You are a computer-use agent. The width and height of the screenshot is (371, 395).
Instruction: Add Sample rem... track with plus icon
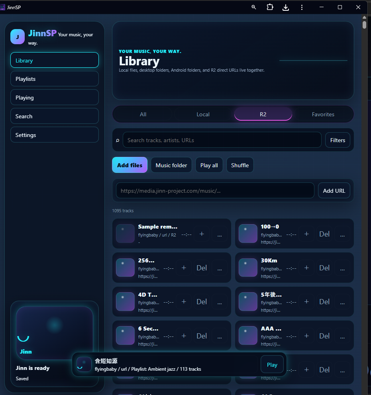pyautogui.click(x=202, y=234)
